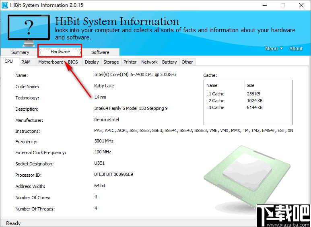Select the Hardware tab
Image resolution: width=311 pixels, height=227 pixels.
point(60,52)
